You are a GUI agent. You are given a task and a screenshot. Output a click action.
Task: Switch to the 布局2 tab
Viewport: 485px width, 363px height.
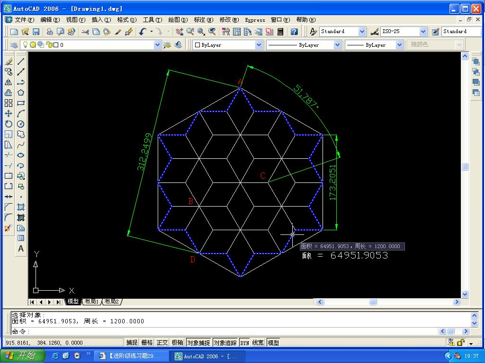111,302
